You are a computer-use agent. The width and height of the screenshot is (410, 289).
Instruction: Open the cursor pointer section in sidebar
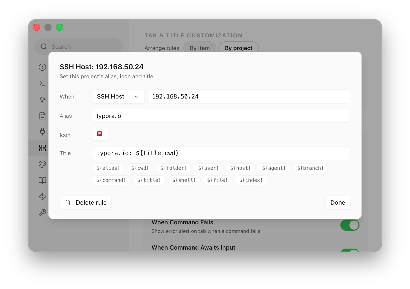[x=42, y=100]
